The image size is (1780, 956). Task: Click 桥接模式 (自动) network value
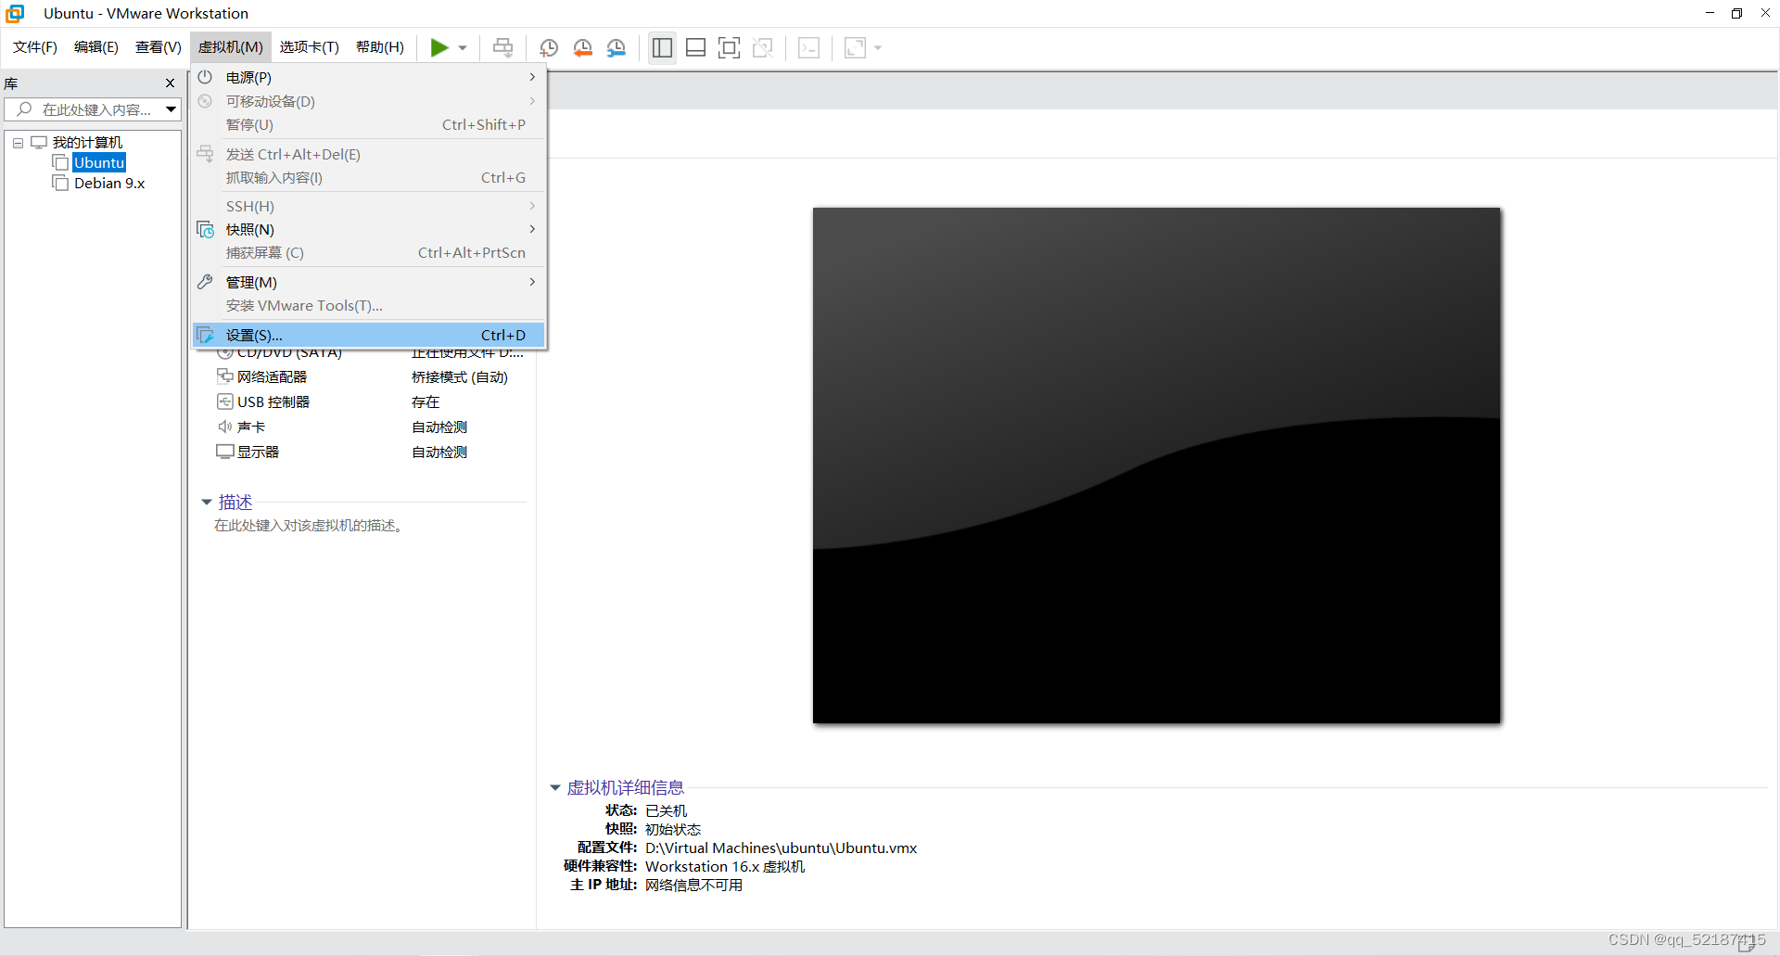click(460, 376)
